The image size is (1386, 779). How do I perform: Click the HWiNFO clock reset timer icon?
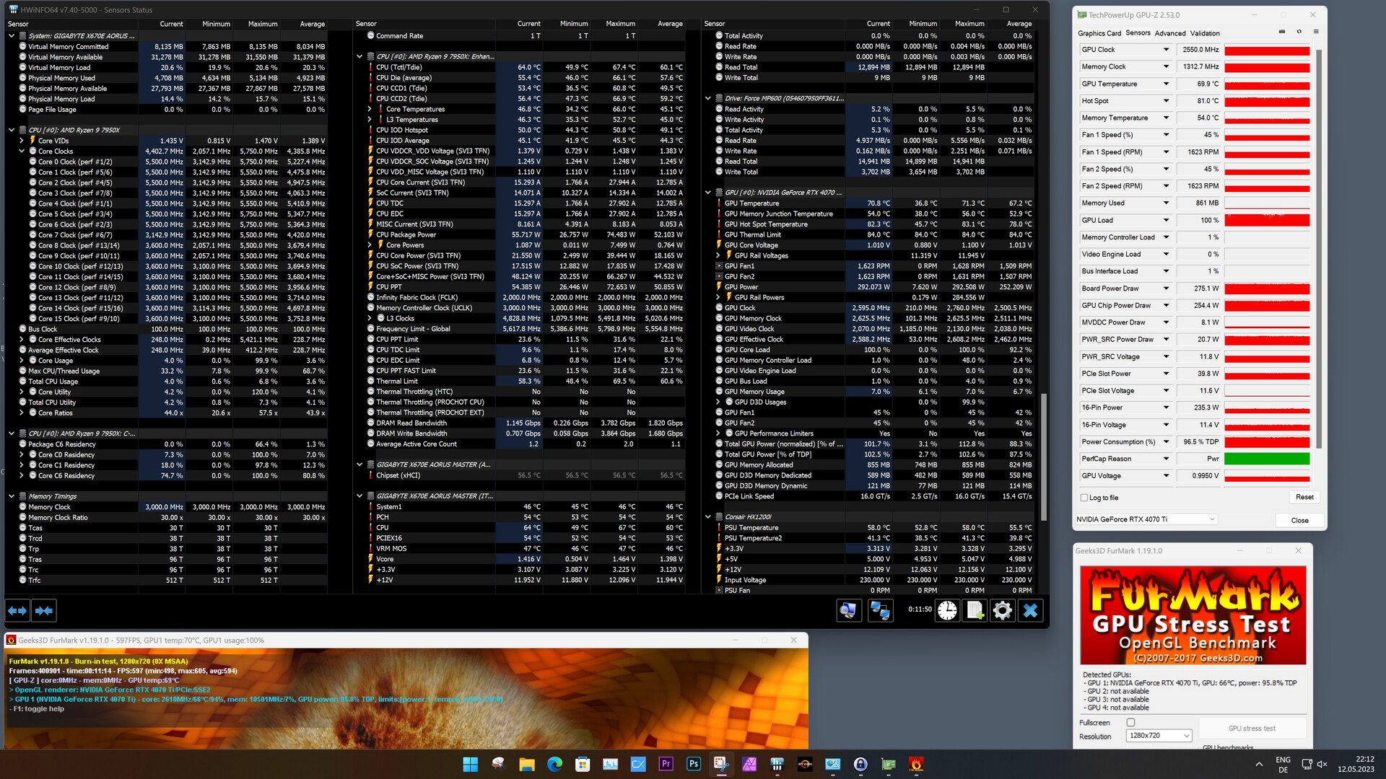click(x=947, y=611)
